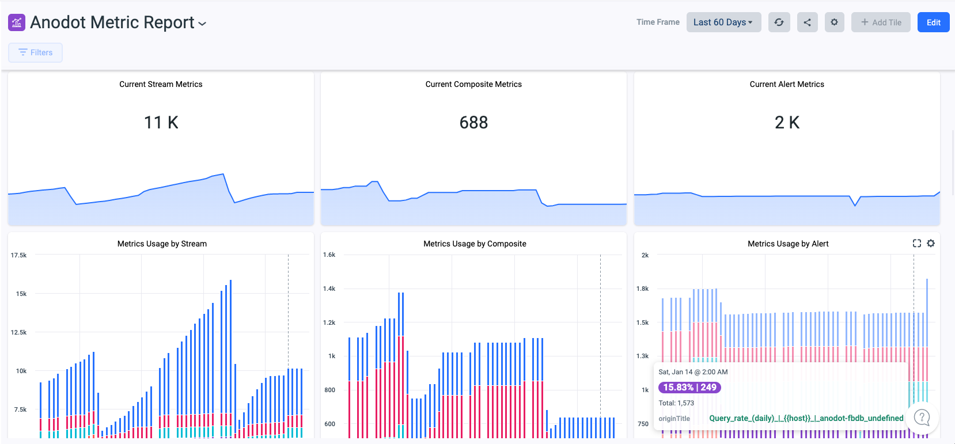Click the Metrics Usage by Stream chart title

[x=162, y=244]
